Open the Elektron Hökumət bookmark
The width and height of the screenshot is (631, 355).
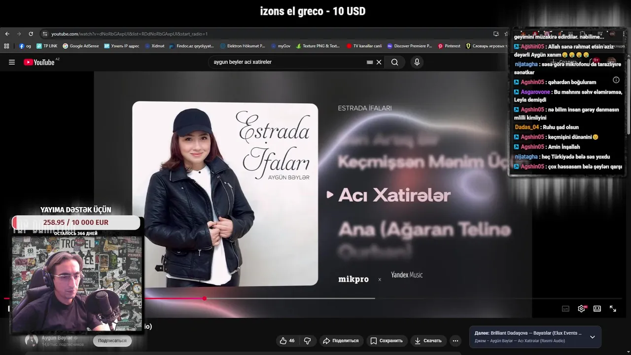(243, 46)
